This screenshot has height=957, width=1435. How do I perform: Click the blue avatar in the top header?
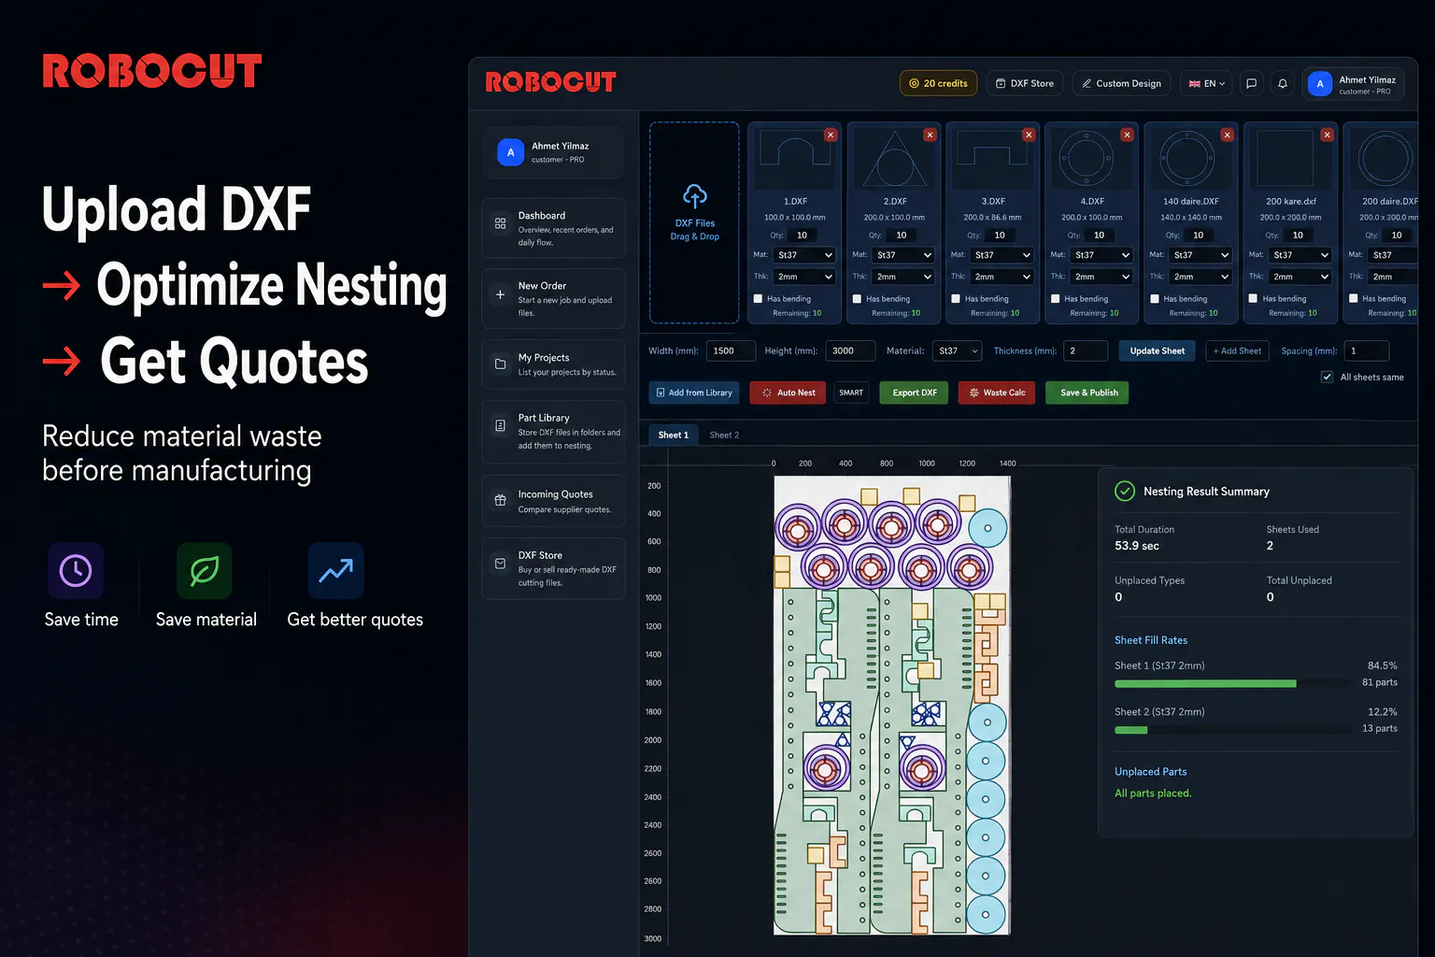[1320, 84]
